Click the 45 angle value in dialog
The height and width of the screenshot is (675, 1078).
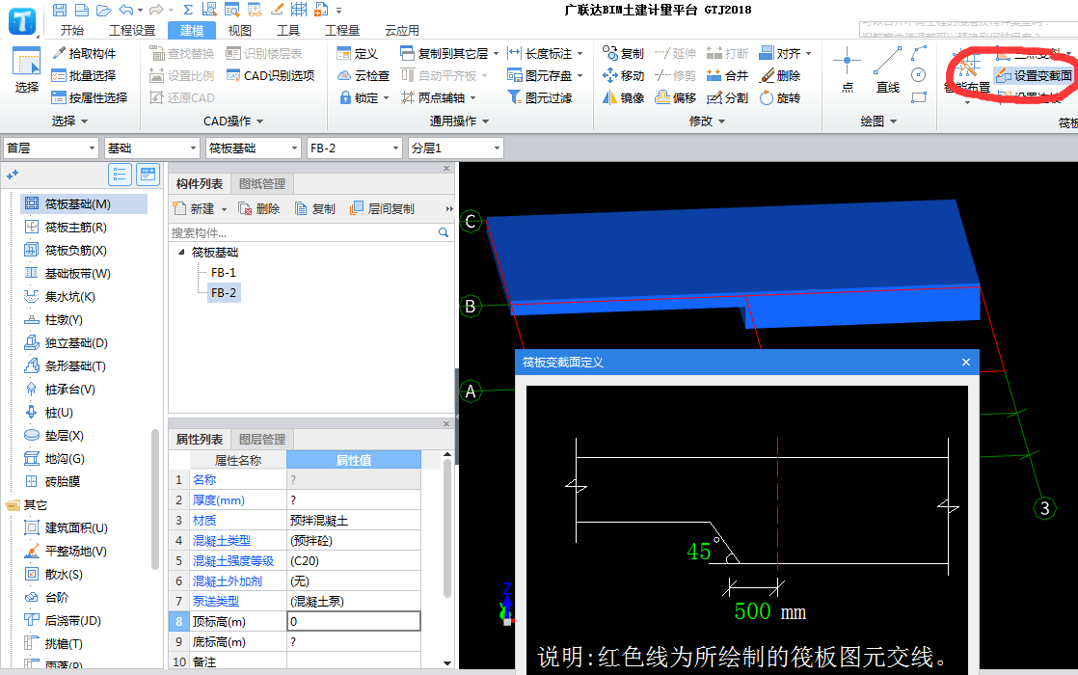pyautogui.click(x=698, y=552)
